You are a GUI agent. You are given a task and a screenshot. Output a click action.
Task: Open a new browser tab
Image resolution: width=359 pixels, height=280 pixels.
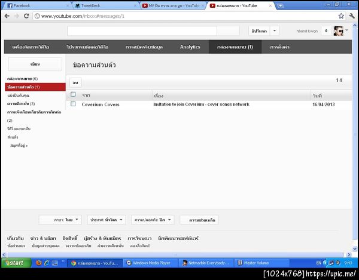point(280,6)
